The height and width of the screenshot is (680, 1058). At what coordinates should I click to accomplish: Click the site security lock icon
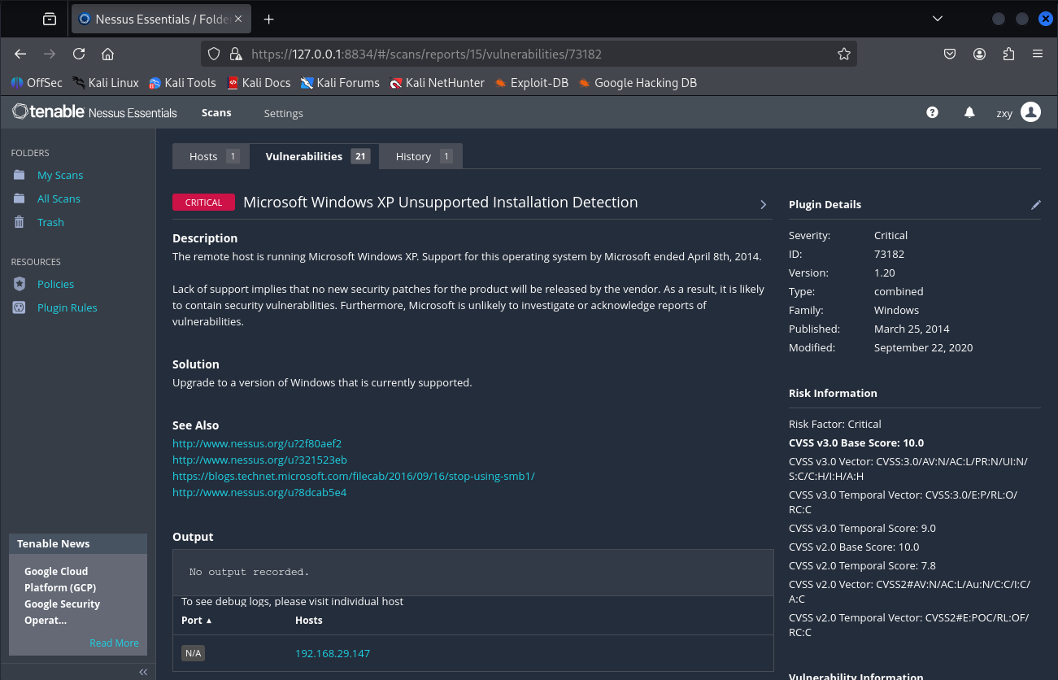235,54
